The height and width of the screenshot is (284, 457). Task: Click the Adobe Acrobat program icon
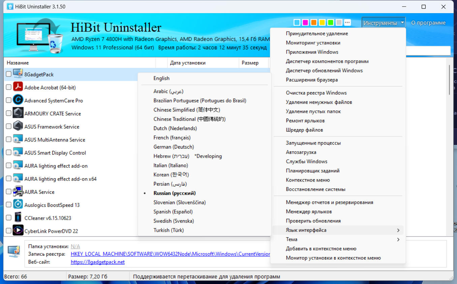click(18, 87)
